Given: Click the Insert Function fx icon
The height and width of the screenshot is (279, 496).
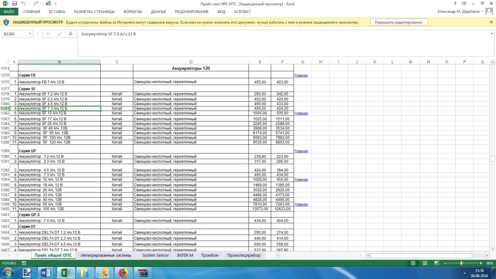Looking at the screenshot, I should (x=71, y=33).
